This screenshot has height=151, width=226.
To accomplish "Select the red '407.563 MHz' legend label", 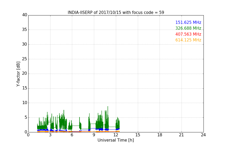I will coord(188,34).
